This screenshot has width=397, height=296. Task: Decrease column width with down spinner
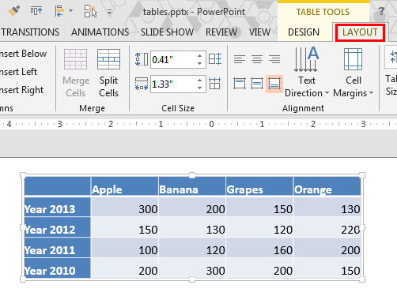pyautogui.click(x=200, y=88)
